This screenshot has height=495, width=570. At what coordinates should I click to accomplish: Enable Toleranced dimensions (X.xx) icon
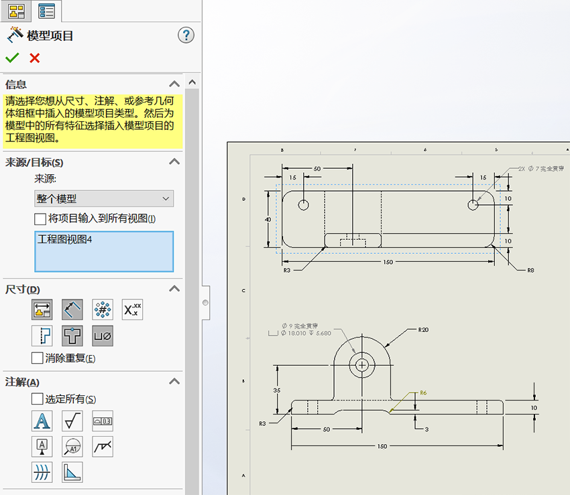pyautogui.click(x=133, y=309)
